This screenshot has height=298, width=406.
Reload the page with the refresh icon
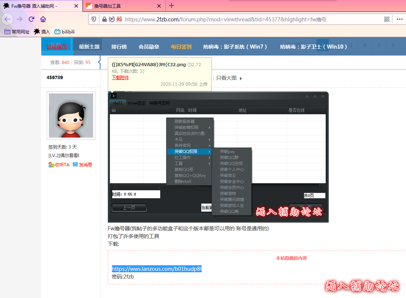coord(31,19)
